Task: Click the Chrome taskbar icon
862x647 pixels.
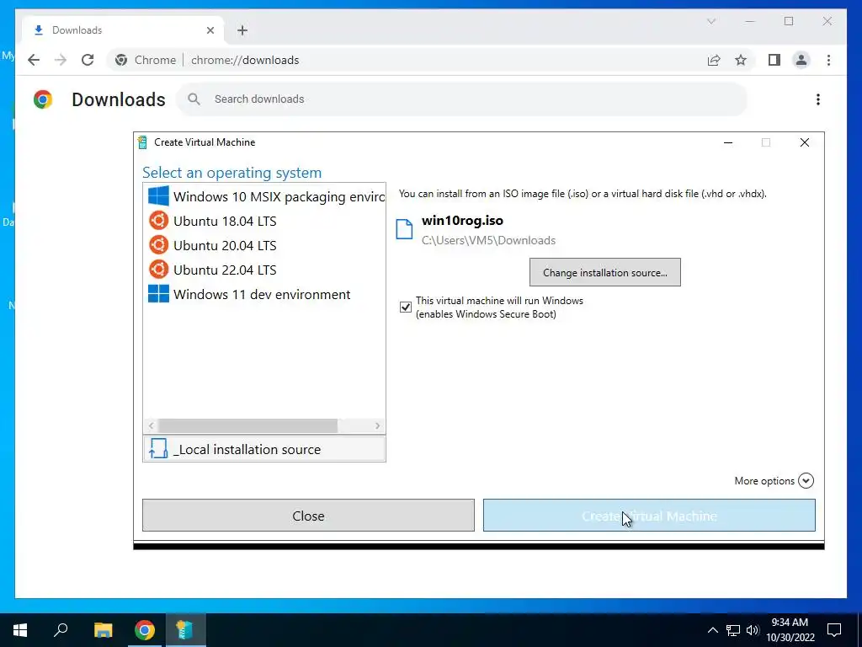Action: [145, 630]
